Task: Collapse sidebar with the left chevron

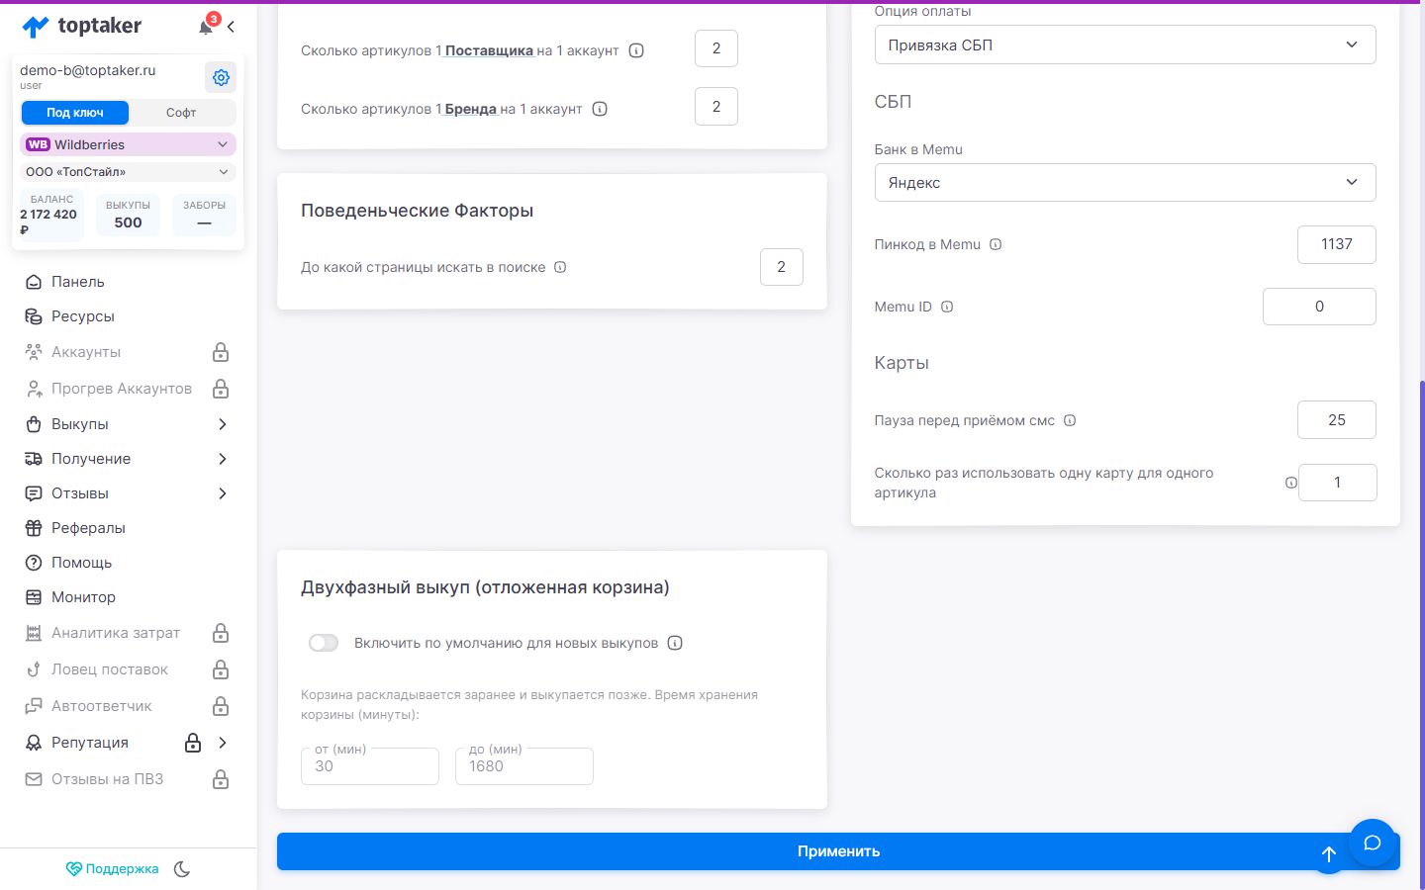Action: click(231, 27)
